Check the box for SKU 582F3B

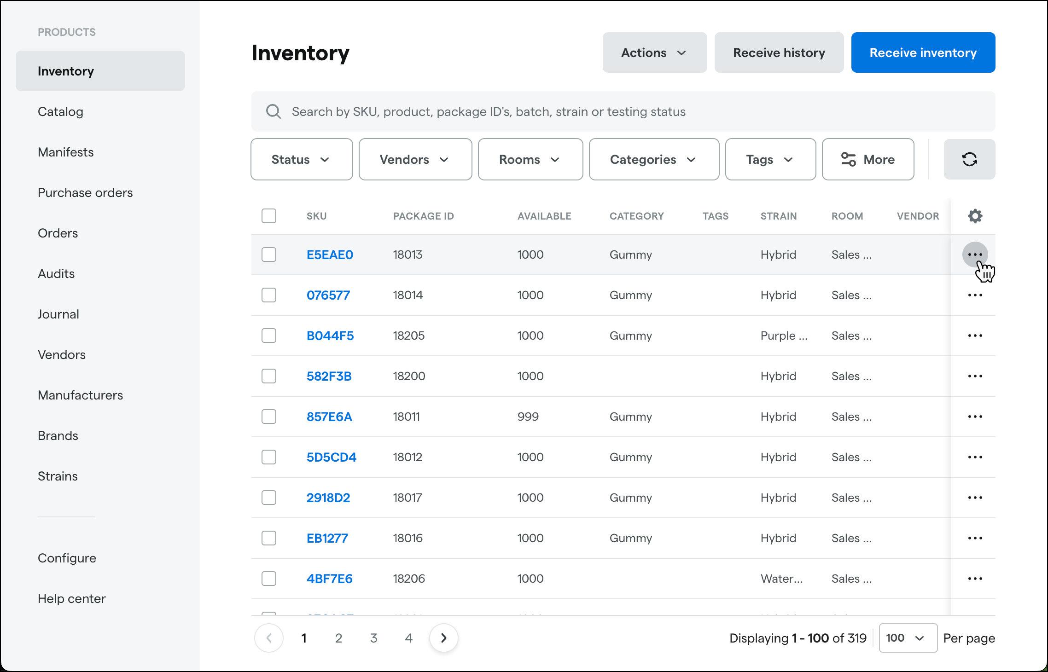click(269, 376)
